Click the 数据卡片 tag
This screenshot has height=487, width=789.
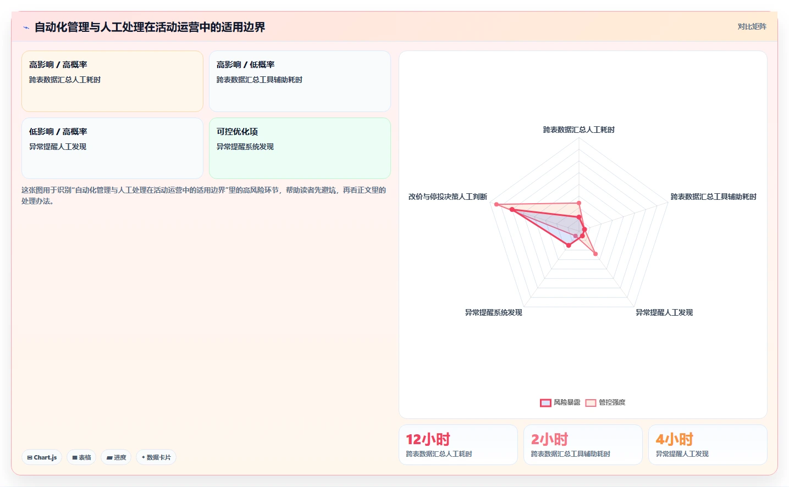pos(156,457)
